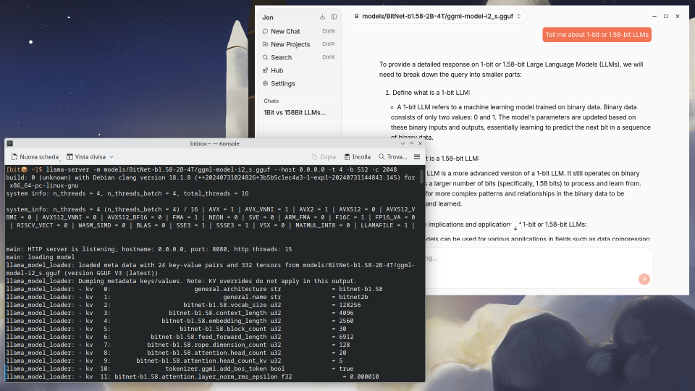Close the Konsole window
This screenshot has height=391, width=695.
click(x=420, y=143)
